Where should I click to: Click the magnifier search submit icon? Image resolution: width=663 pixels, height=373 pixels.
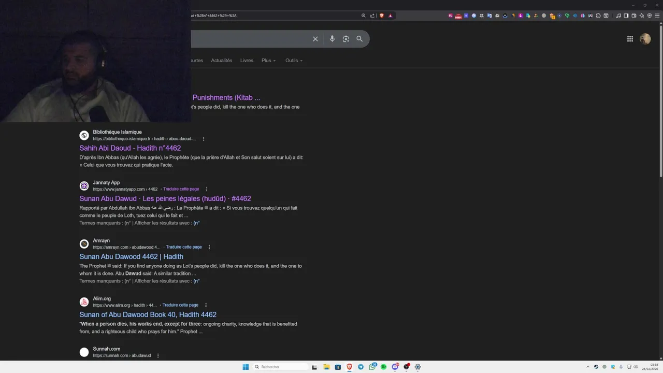(359, 39)
